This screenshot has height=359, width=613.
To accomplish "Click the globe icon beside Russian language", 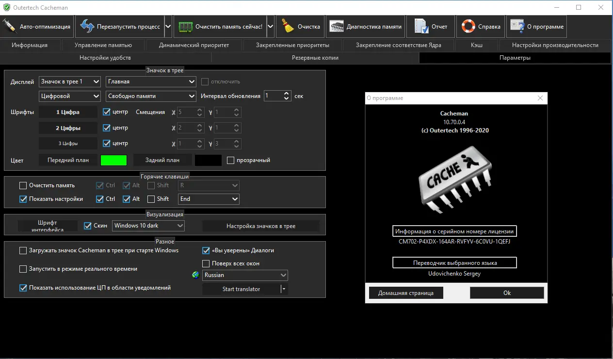I will tap(195, 275).
